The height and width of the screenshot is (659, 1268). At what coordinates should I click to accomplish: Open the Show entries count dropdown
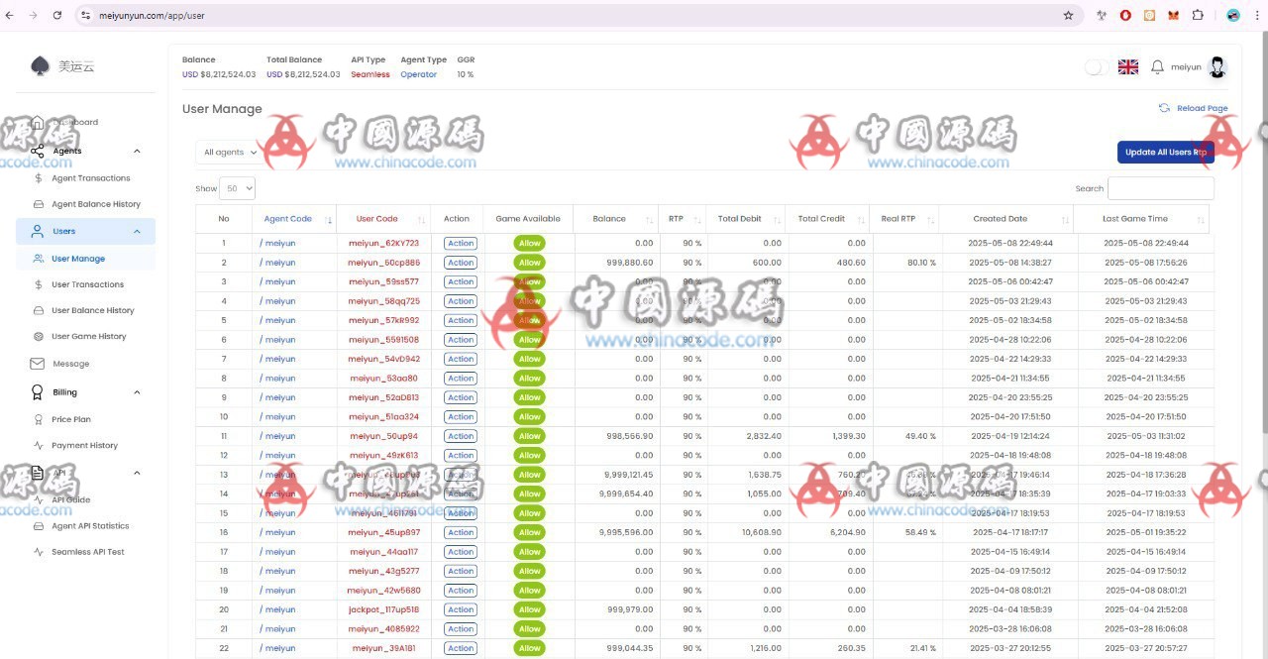click(238, 188)
